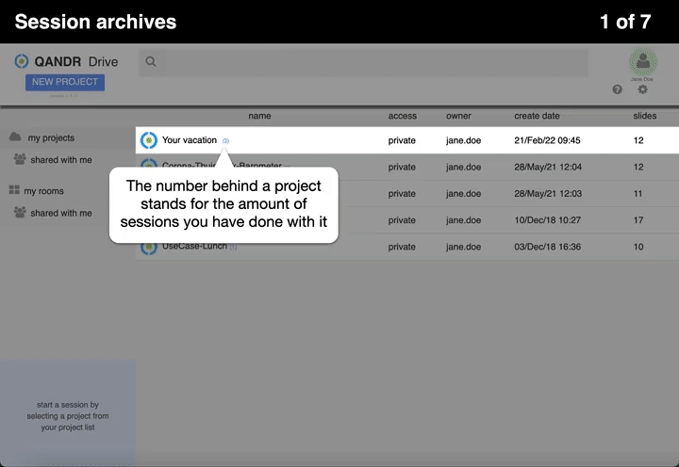
Task: Click the start a session hint panel
Action: point(68,413)
